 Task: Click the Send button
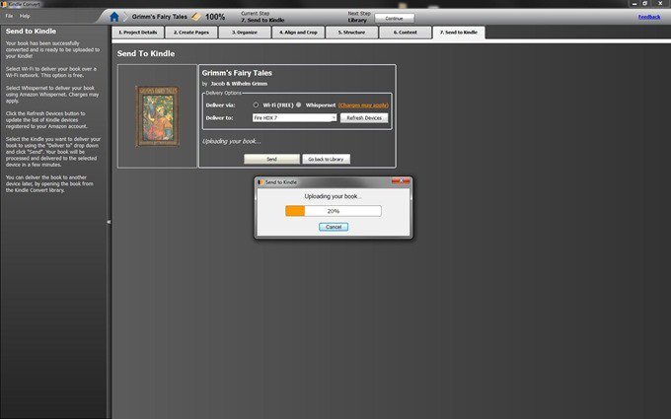[x=271, y=159]
